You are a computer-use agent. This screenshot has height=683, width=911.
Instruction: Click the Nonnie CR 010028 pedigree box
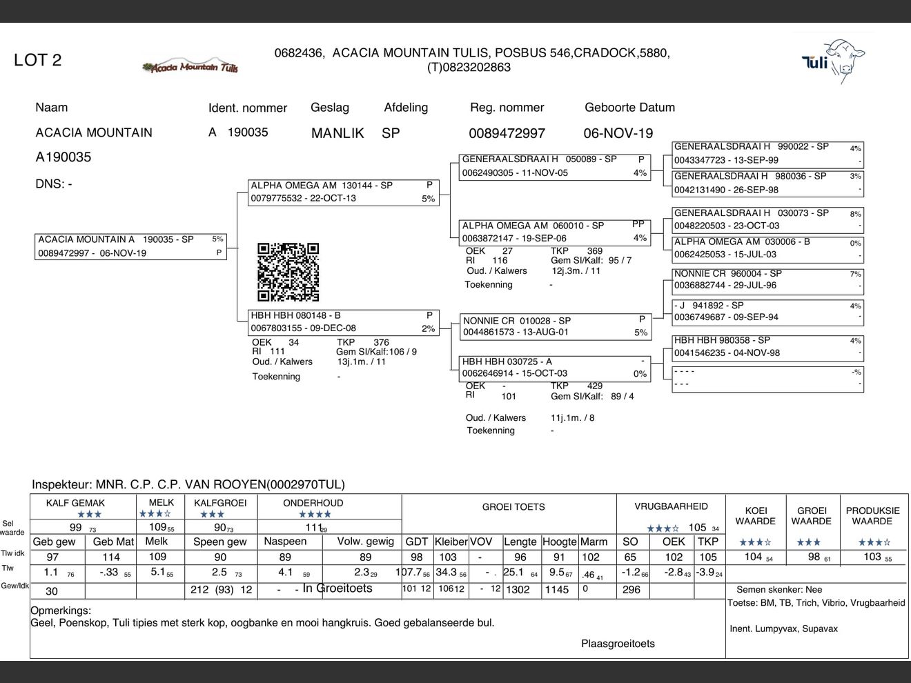coord(555,327)
